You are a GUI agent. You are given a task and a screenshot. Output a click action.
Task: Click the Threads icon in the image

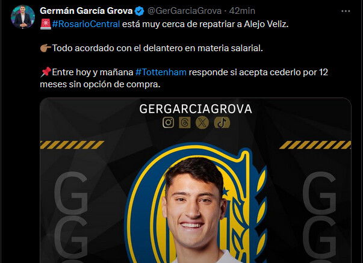pos(185,122)
